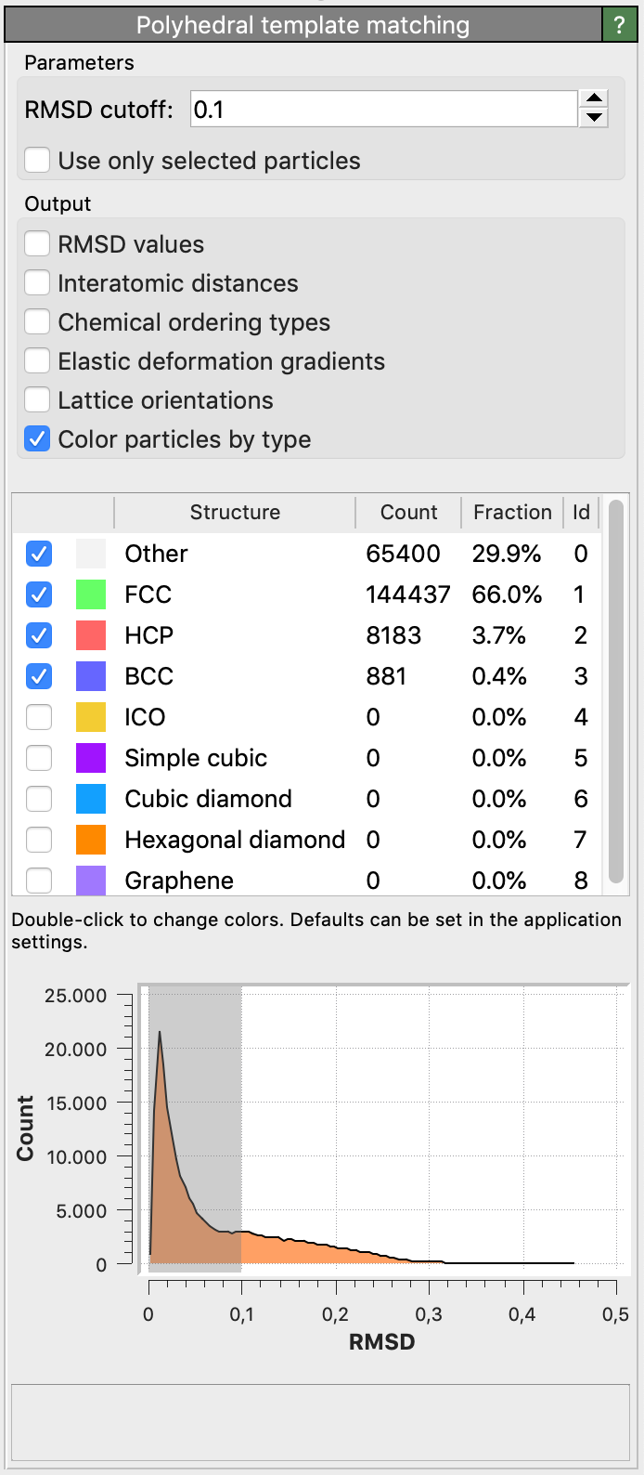Open help for Polyhedral template matching

[618, 24]
